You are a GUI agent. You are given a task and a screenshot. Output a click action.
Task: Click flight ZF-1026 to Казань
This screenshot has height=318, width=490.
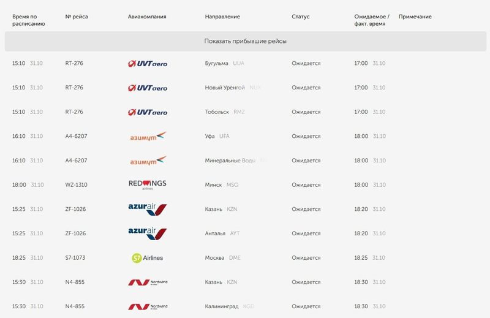[76, 210]
